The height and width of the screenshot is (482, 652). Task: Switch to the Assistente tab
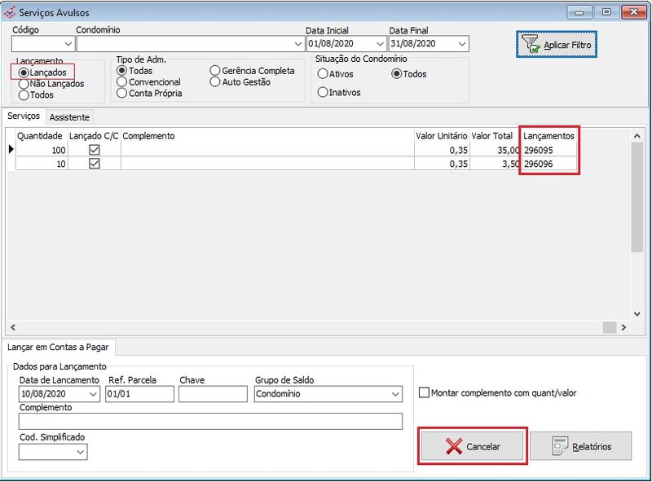[x=69, y=117]
